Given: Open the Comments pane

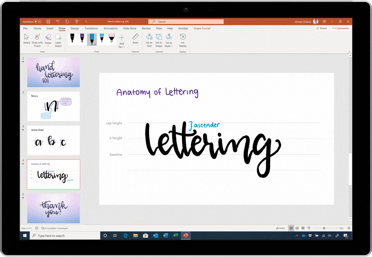Looking at the screenshot, I should point(341,28).
